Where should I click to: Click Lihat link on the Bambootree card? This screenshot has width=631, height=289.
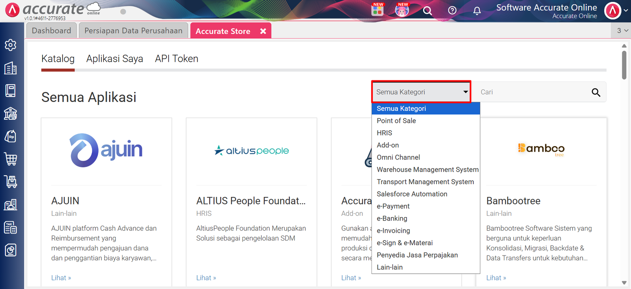[496, 278]
